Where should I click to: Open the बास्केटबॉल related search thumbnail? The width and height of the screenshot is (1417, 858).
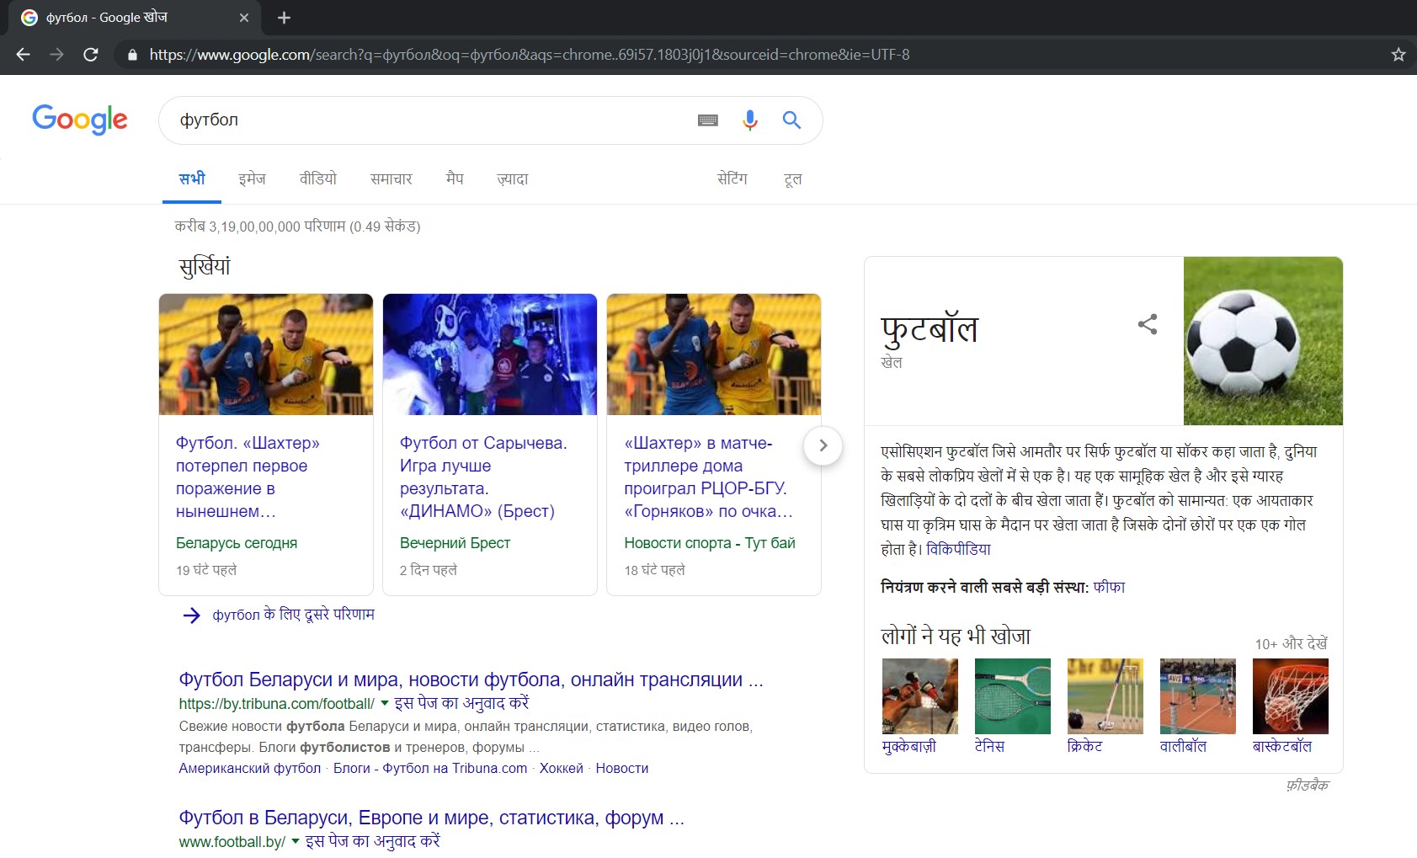1290,696
